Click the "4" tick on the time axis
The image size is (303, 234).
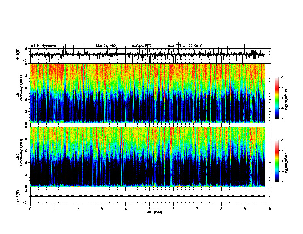point(126,209)
